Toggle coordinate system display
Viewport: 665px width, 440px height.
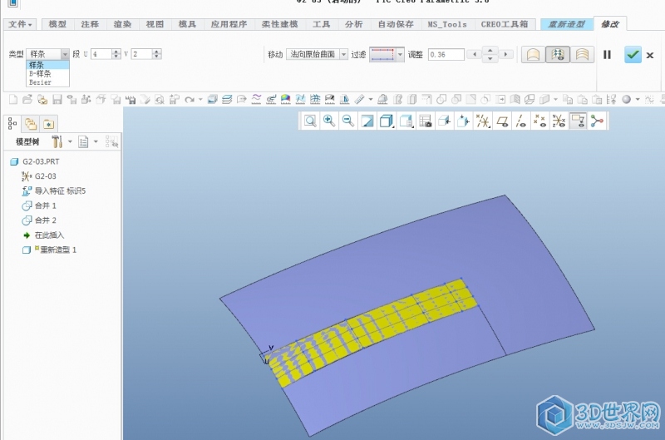pyautogui.click(x=559, y=121)
